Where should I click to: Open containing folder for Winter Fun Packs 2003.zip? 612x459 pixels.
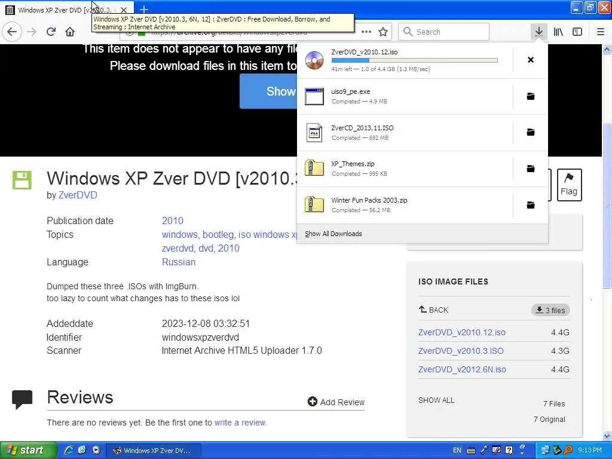(x=531, y=205)
